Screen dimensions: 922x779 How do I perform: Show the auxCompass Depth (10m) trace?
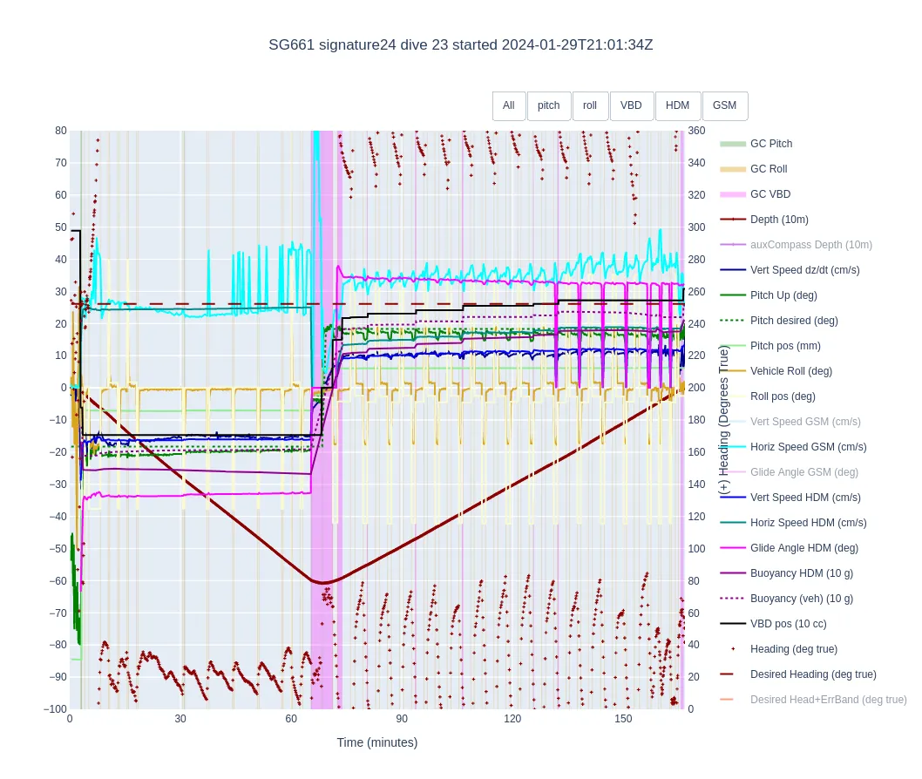pyautogui.click(x=797, y=245)
